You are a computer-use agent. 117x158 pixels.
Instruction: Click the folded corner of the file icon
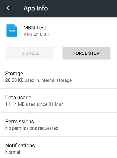[16, 26]
